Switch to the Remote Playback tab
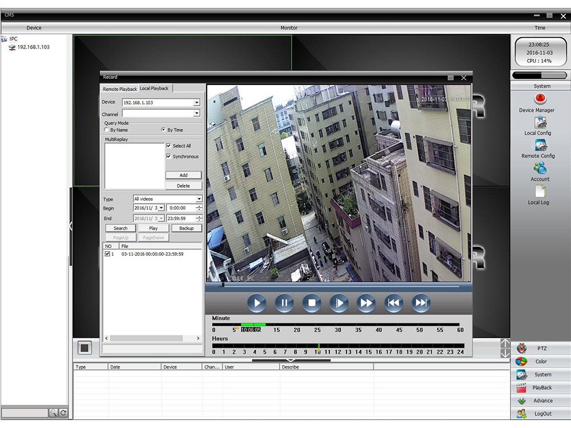 point(120,89)
